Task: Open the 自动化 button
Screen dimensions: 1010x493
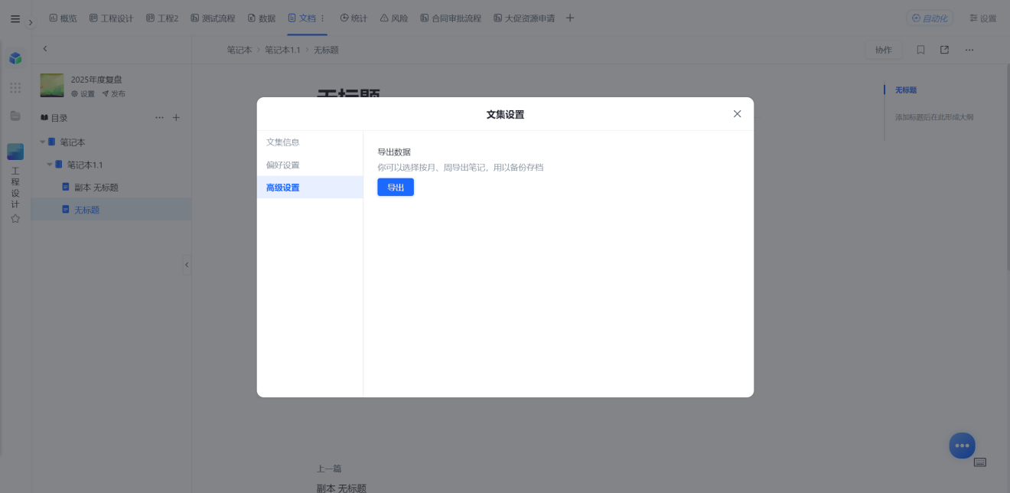Action: [x=930, y=18]
